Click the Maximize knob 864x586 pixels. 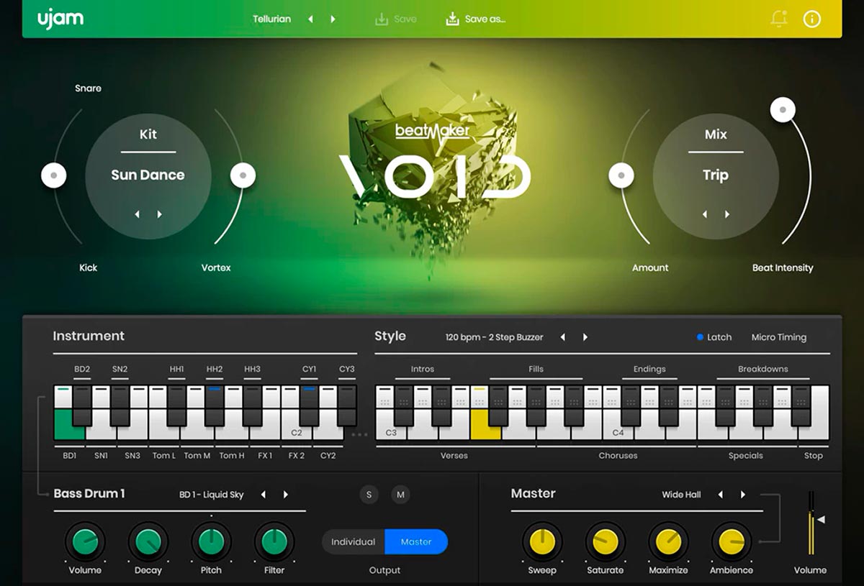pyautogui.click(x=668, y=541)
